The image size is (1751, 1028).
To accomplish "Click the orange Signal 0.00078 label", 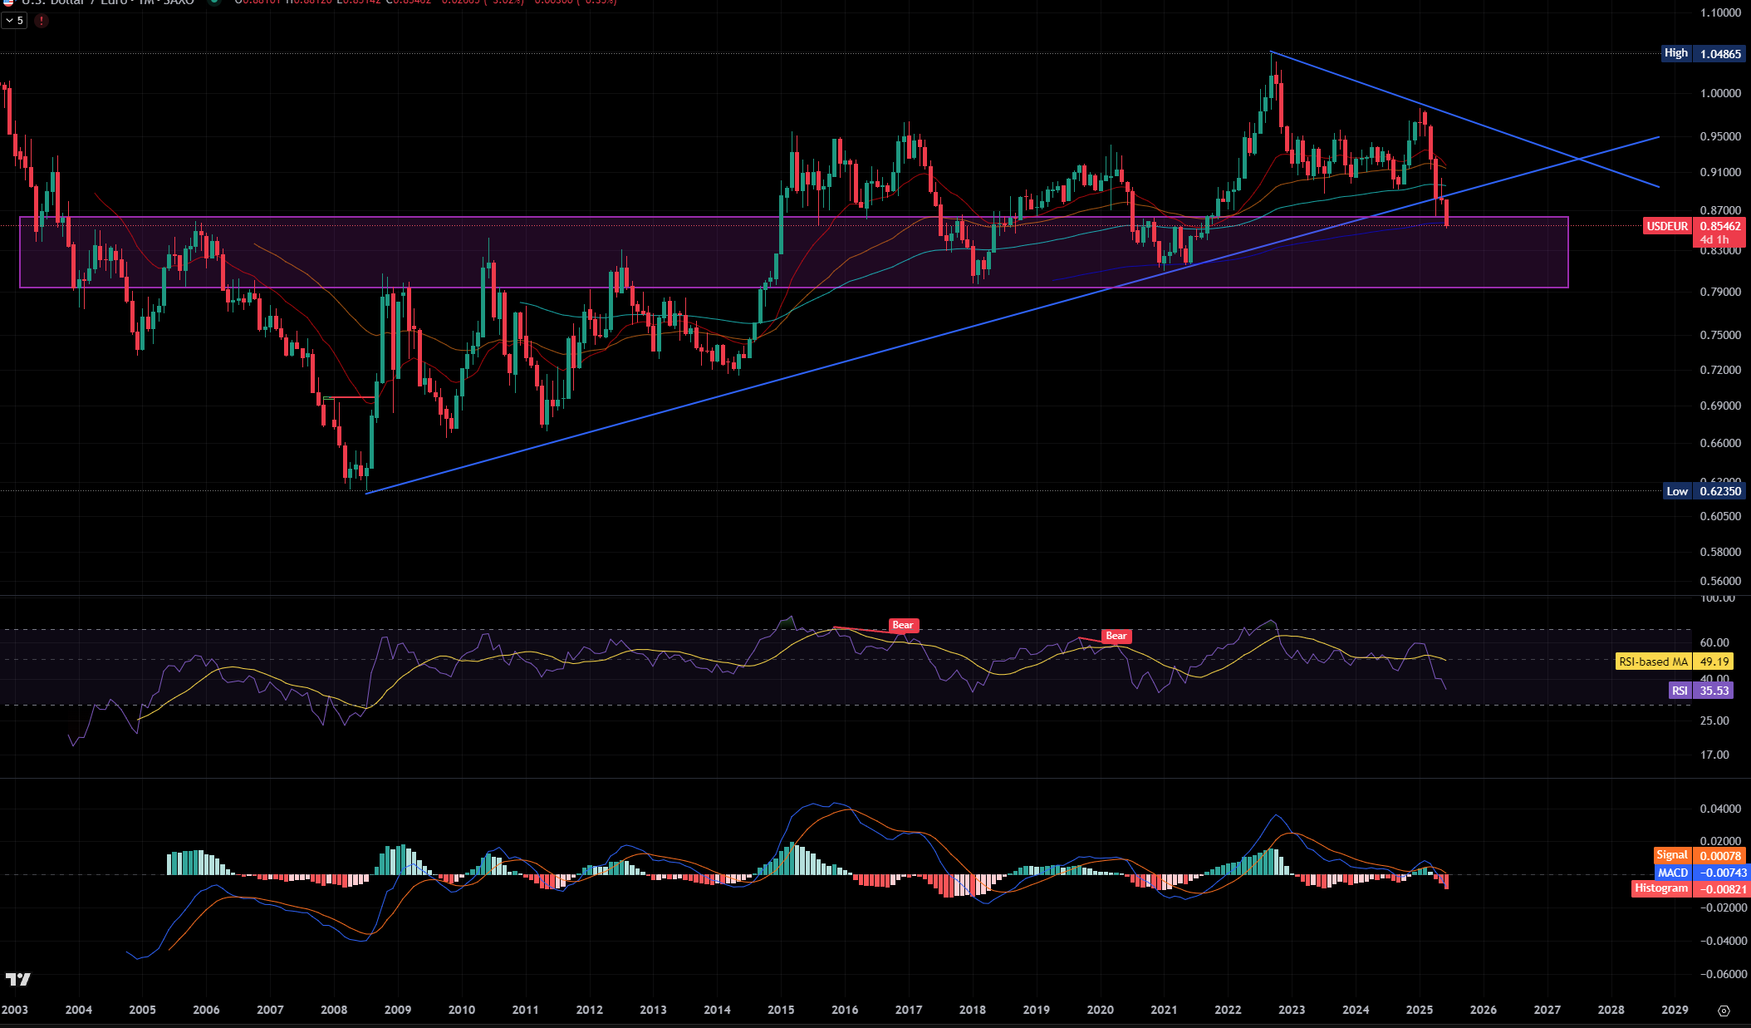I will click(1699, 856).
